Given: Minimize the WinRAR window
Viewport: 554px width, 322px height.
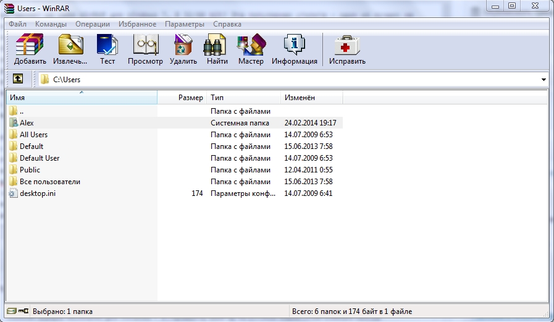Looking at the screenshot, I should pyautogui.click(x=495, y=6).
